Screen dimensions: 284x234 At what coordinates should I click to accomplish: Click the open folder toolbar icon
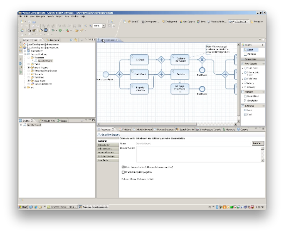(x=77, y=30)
